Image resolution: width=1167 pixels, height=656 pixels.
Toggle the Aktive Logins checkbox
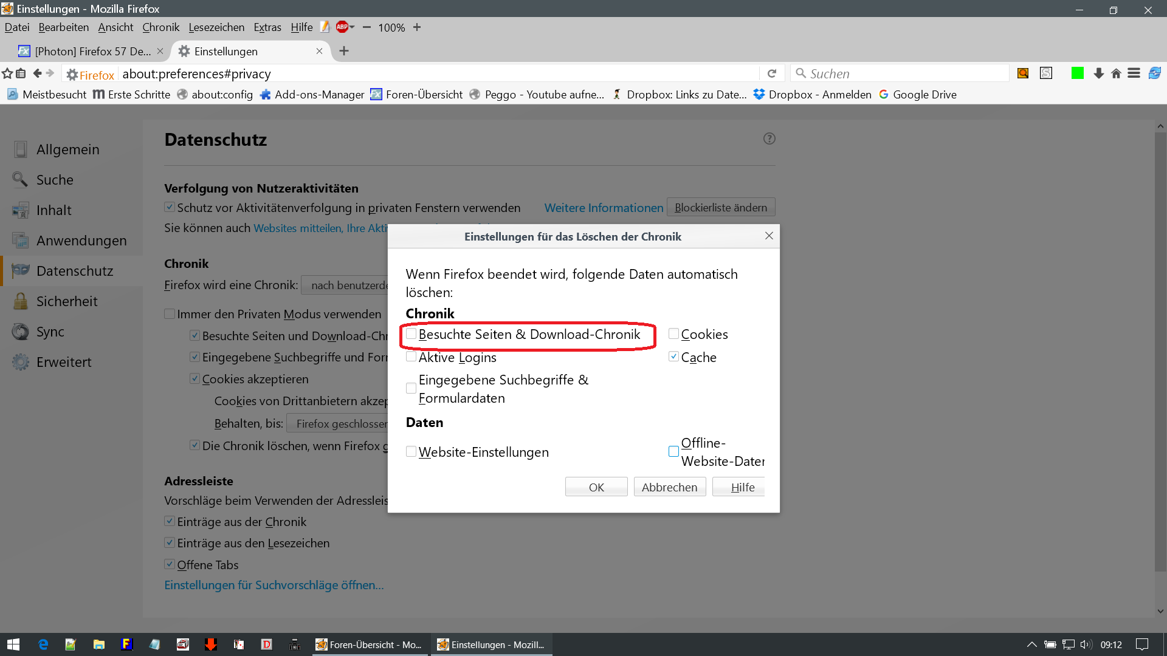411,357
